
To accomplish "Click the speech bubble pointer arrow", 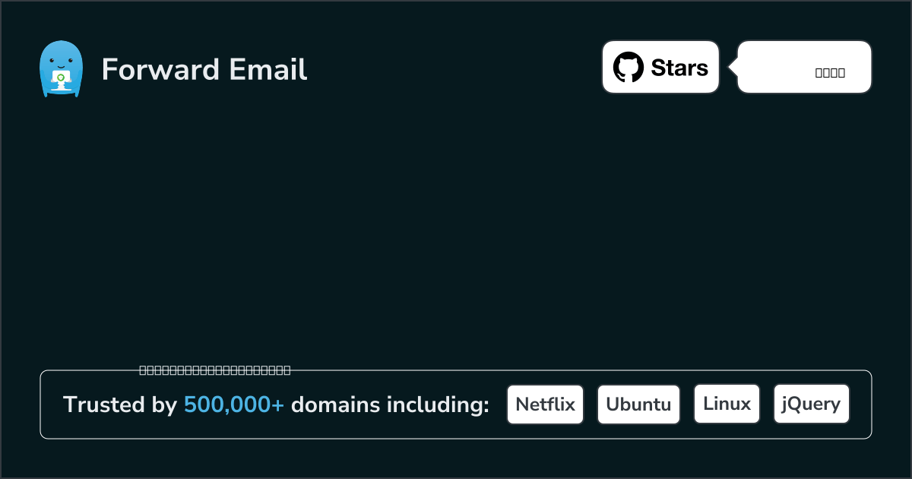I will tap(733, 68).
